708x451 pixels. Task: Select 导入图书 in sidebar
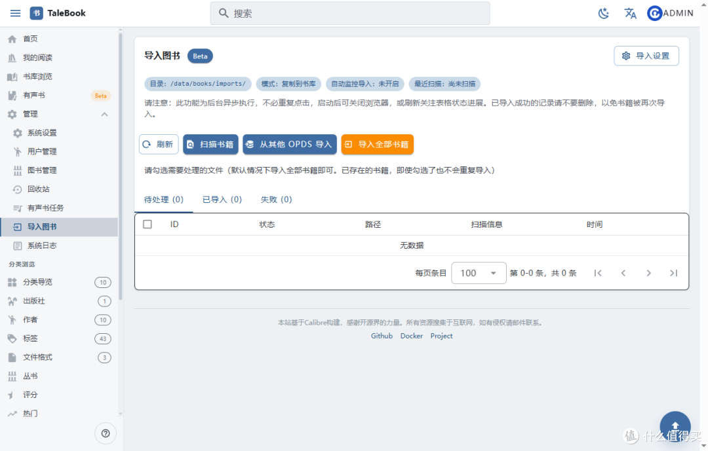(59, 227)
